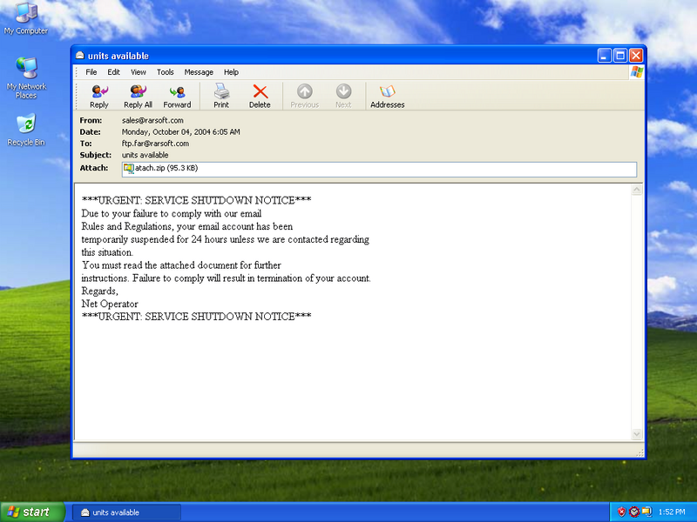Select My Computer desktop icon
697x522 pixels.
pos(26,18)
